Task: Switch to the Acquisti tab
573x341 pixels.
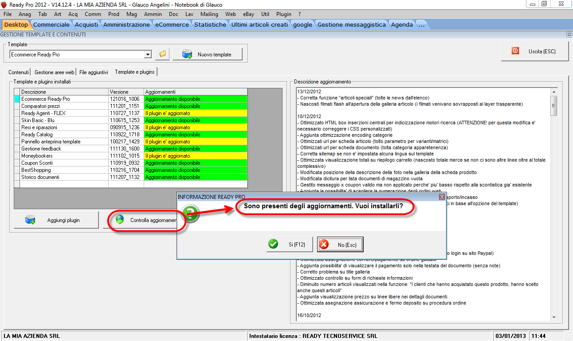Action: [86, 24]
